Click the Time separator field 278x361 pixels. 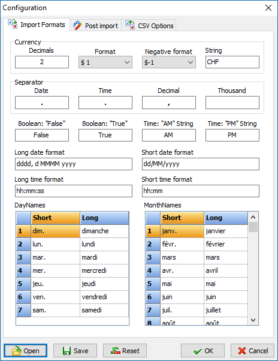point(105,103)
